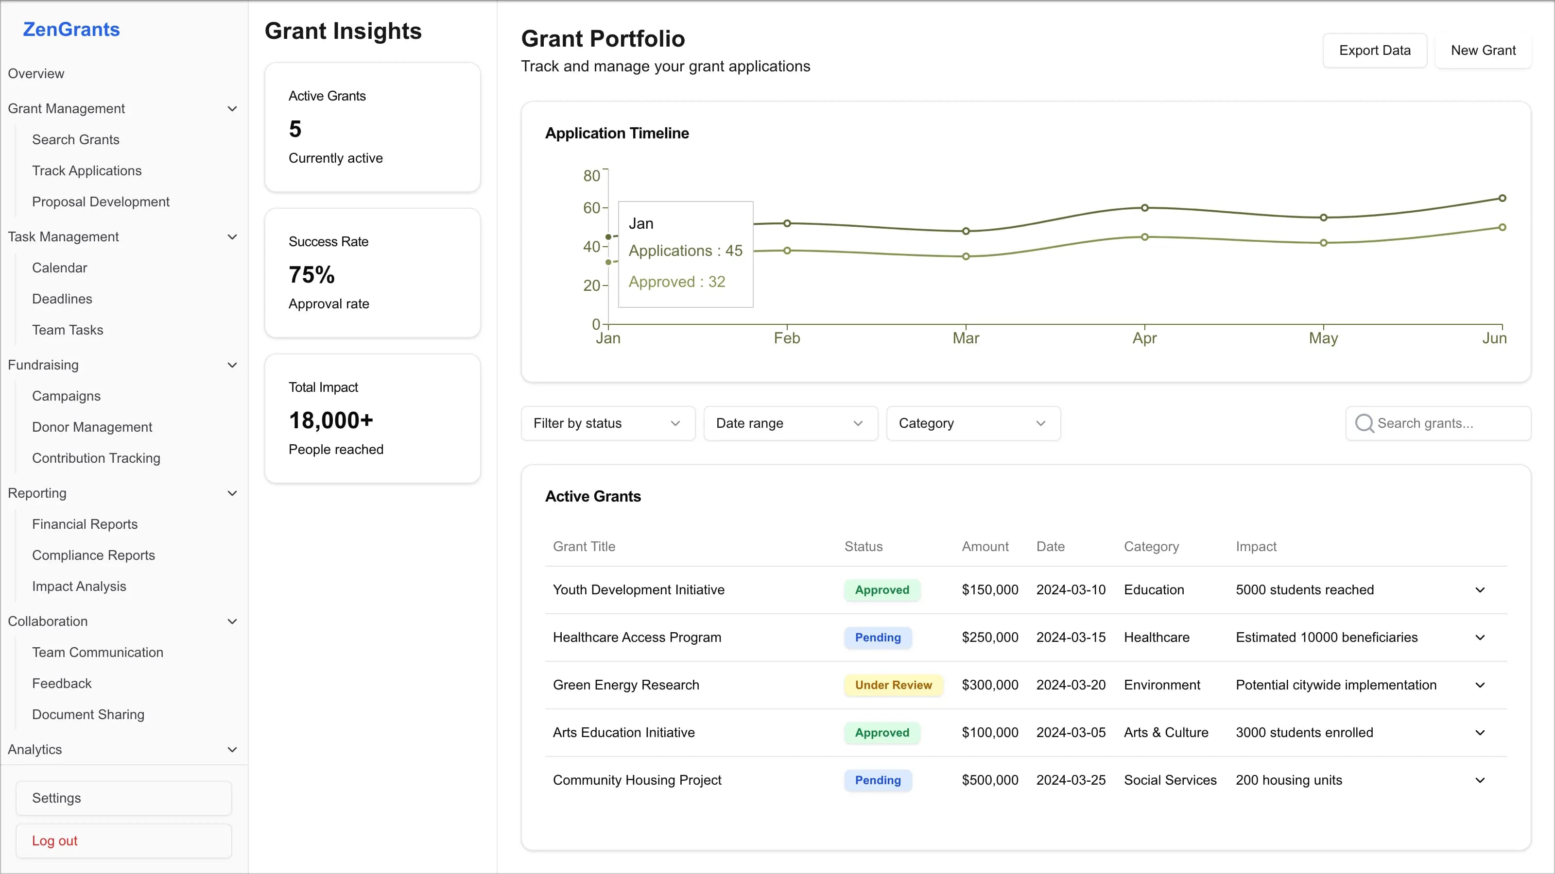The height and width of the screenshot is (874, 1555).
Task: Open the Filter by status dropdown
Action: tap(608, 423)
